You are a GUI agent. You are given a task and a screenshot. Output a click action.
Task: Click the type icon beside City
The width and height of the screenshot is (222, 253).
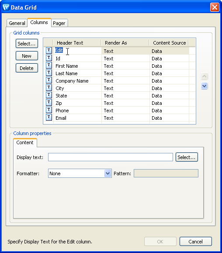pyautogui.click(x=49, y=88)
